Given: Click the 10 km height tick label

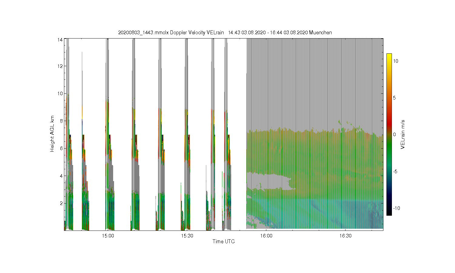Looking at the screenshot, I should (x=60, y=93).
